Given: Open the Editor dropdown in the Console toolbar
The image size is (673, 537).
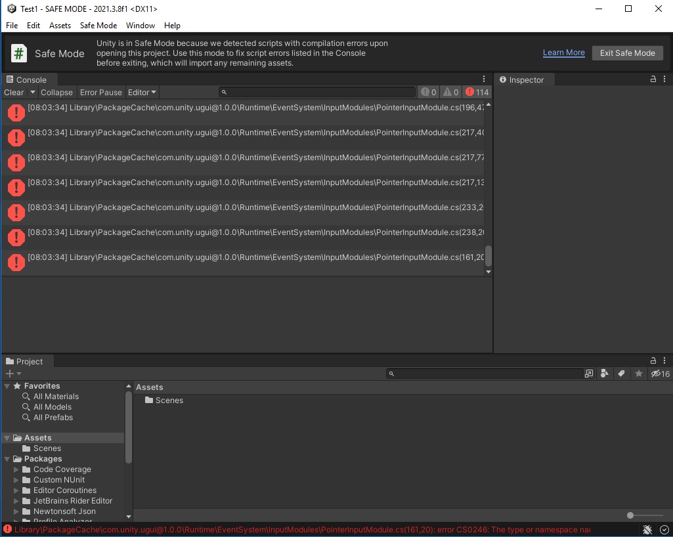Looking at the screenshot, I should click(x=142, y=92).
